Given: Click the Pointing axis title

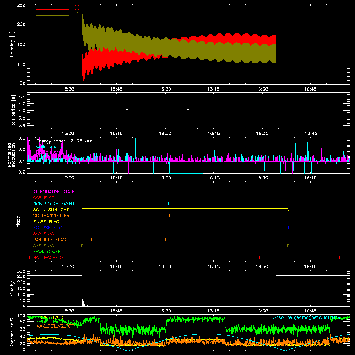Looking at the screenshot, I should click(12, 44).
